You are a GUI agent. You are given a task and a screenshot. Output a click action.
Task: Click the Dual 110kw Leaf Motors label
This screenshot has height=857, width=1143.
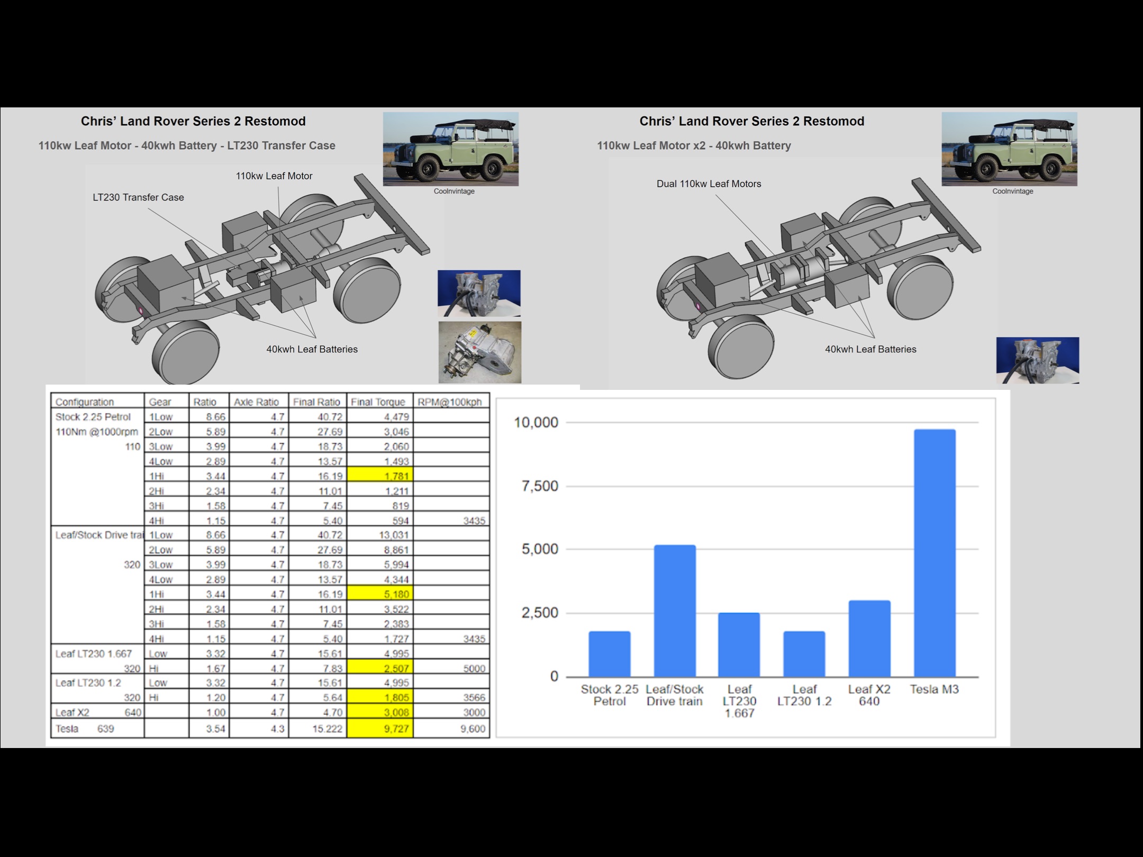click(x=709, y=184)
